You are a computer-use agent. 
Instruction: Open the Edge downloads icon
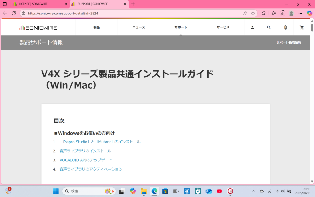282,13
